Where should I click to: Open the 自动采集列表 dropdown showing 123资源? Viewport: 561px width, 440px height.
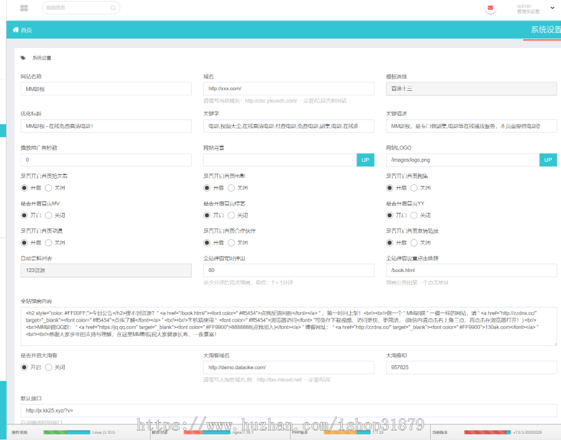(x=105, y=270)
